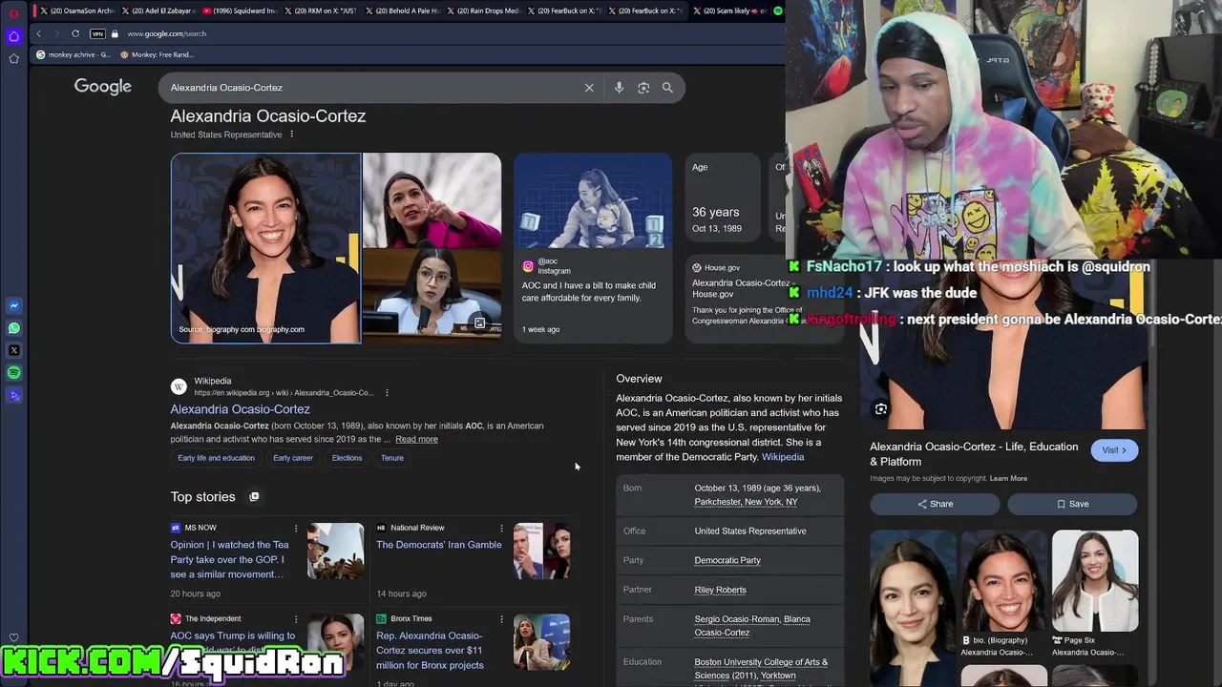Open the three-dot menu next to United States Representative
The height and width of the screenshot is (687, 1222).
(x=291, y=135)
